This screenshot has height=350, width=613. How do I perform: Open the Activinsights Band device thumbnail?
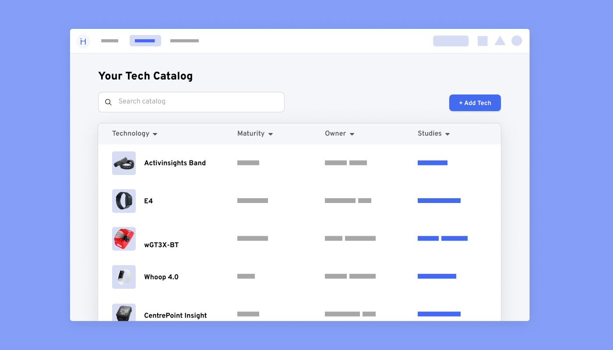[124, 163]
